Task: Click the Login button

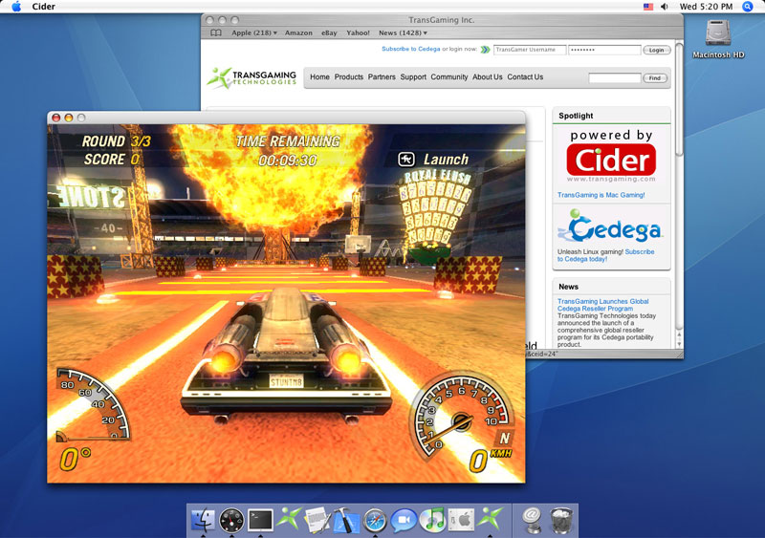Action: (656, 50)
